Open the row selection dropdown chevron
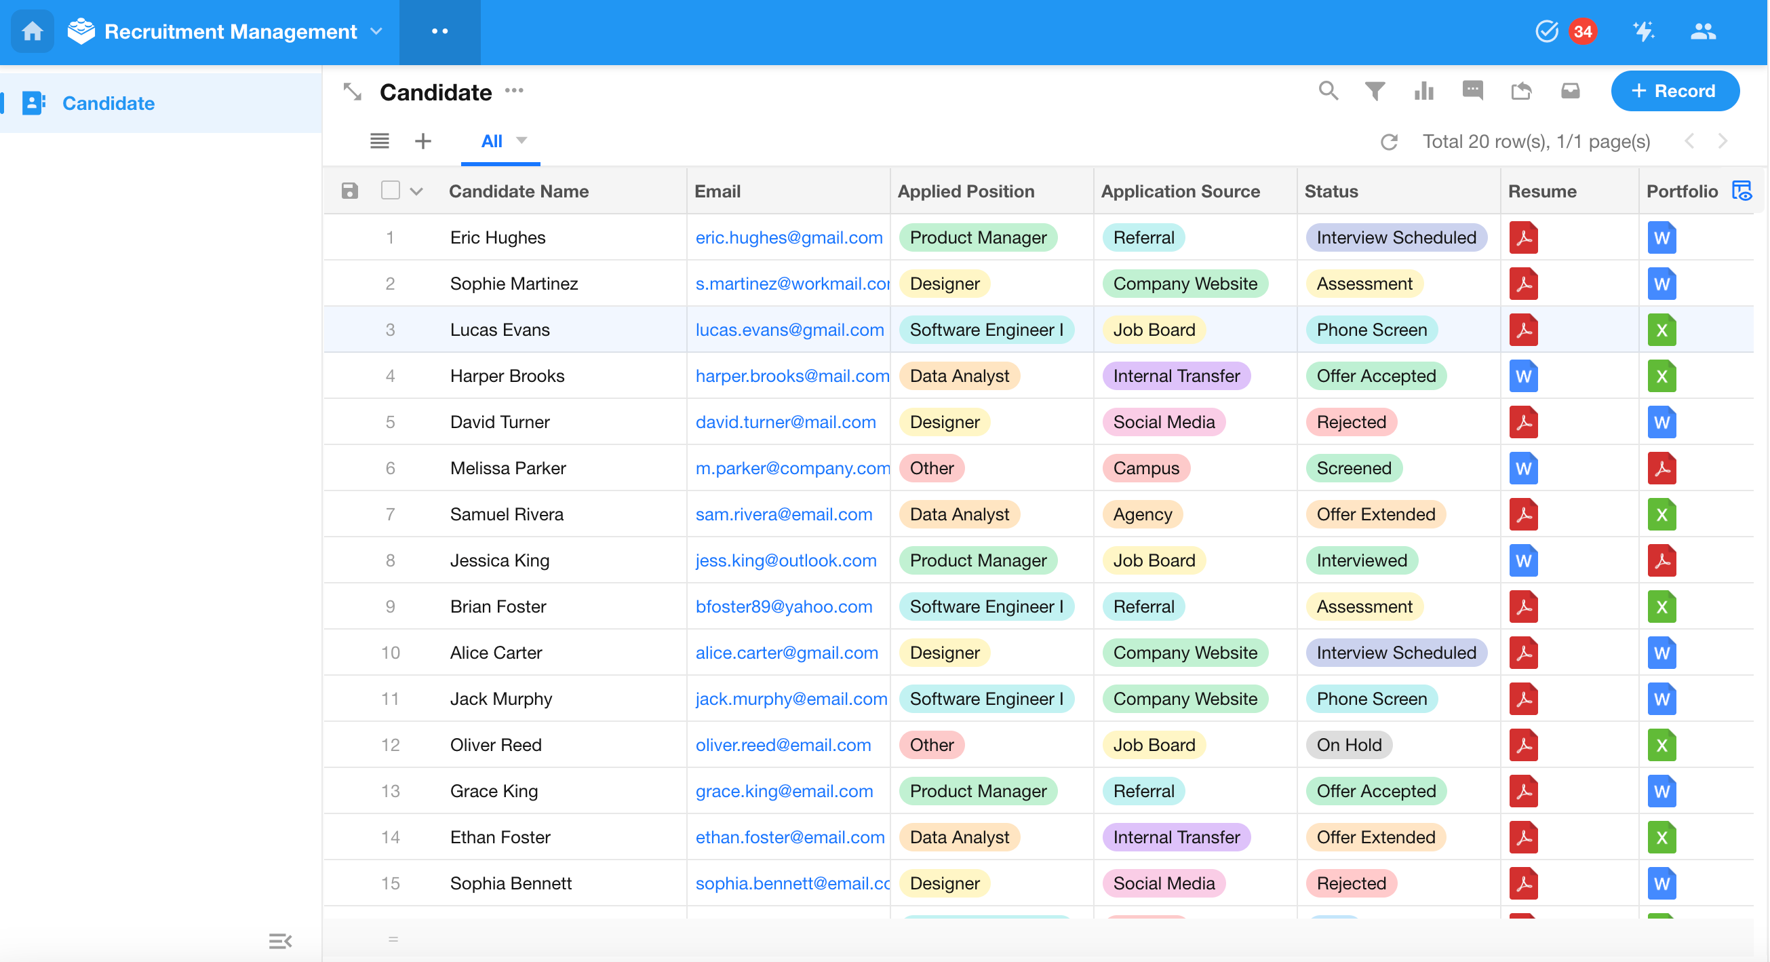This screenshot has width=1770, height=962. click(x=416, y=192)
